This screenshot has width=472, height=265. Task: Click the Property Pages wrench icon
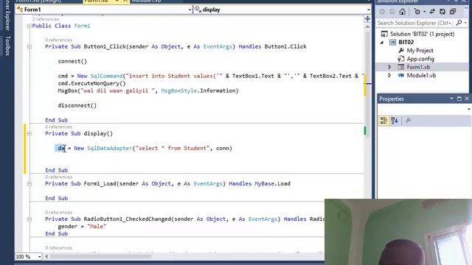point(408,121)
